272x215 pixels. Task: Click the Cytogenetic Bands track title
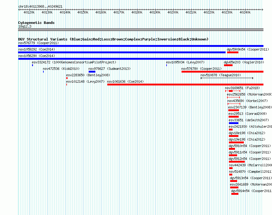36,23
